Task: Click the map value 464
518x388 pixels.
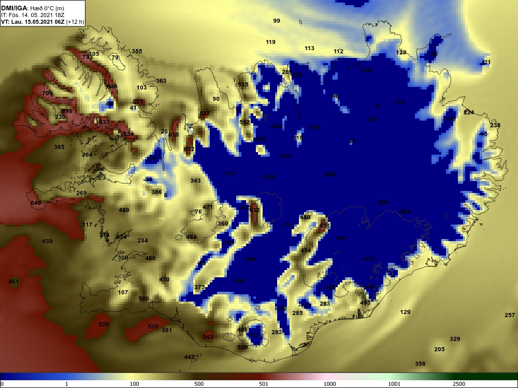Action: point(191,237)
